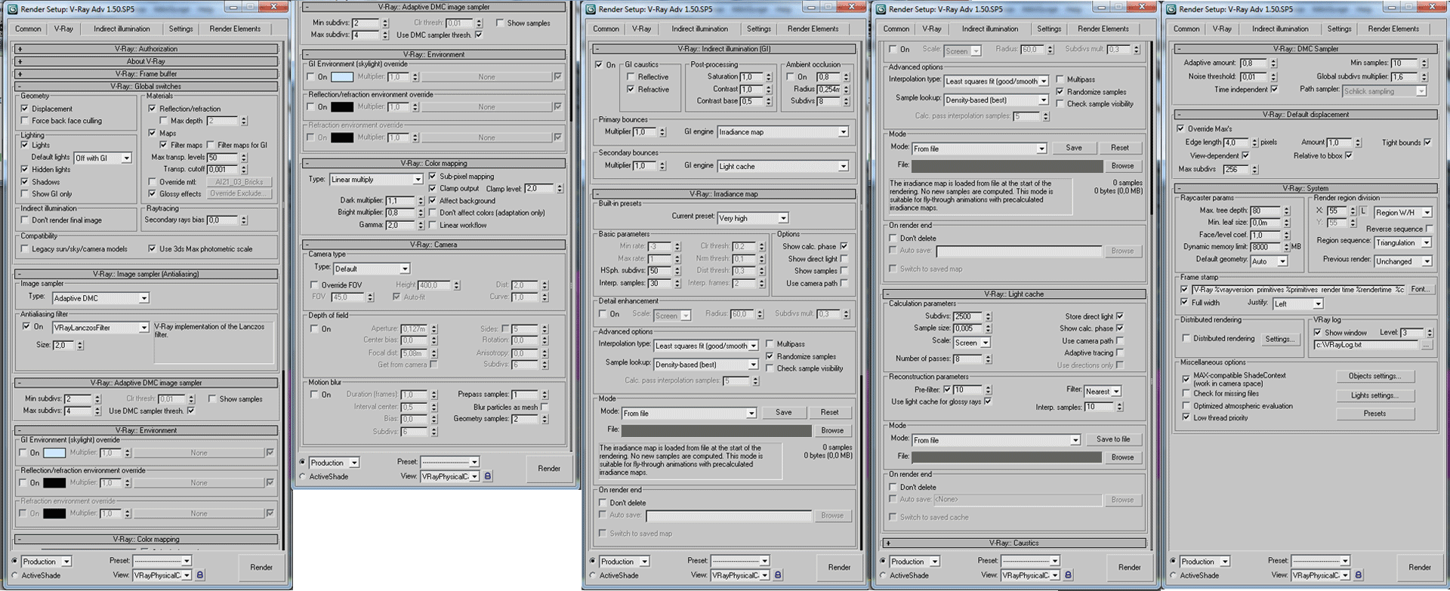Image resolution: width=1450 pixels, height=591 pixels.
Task: Click Objects settings... button
Action: 1374,376
